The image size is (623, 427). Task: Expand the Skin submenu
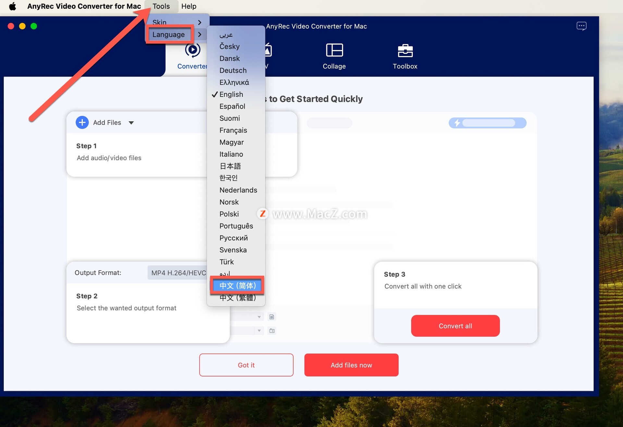177,22
